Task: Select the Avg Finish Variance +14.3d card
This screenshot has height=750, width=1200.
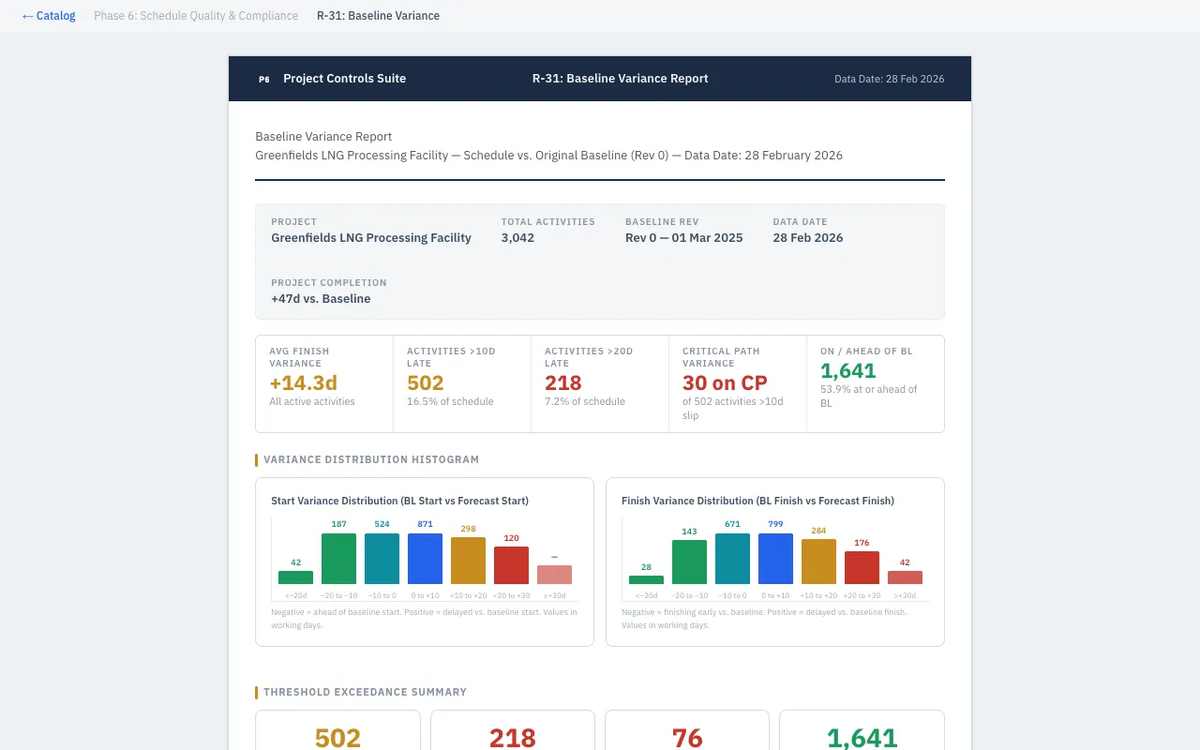Action: pos(324,383)
